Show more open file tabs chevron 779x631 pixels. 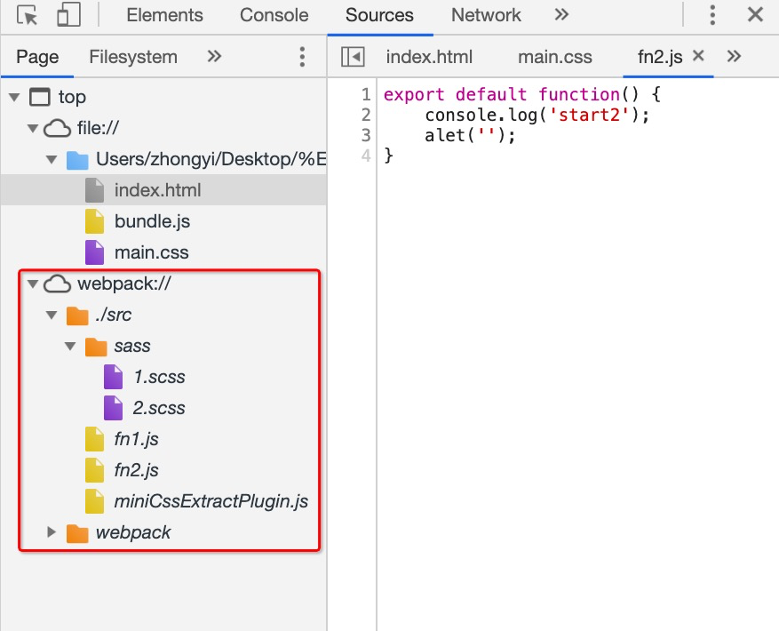tap(734, 57)
